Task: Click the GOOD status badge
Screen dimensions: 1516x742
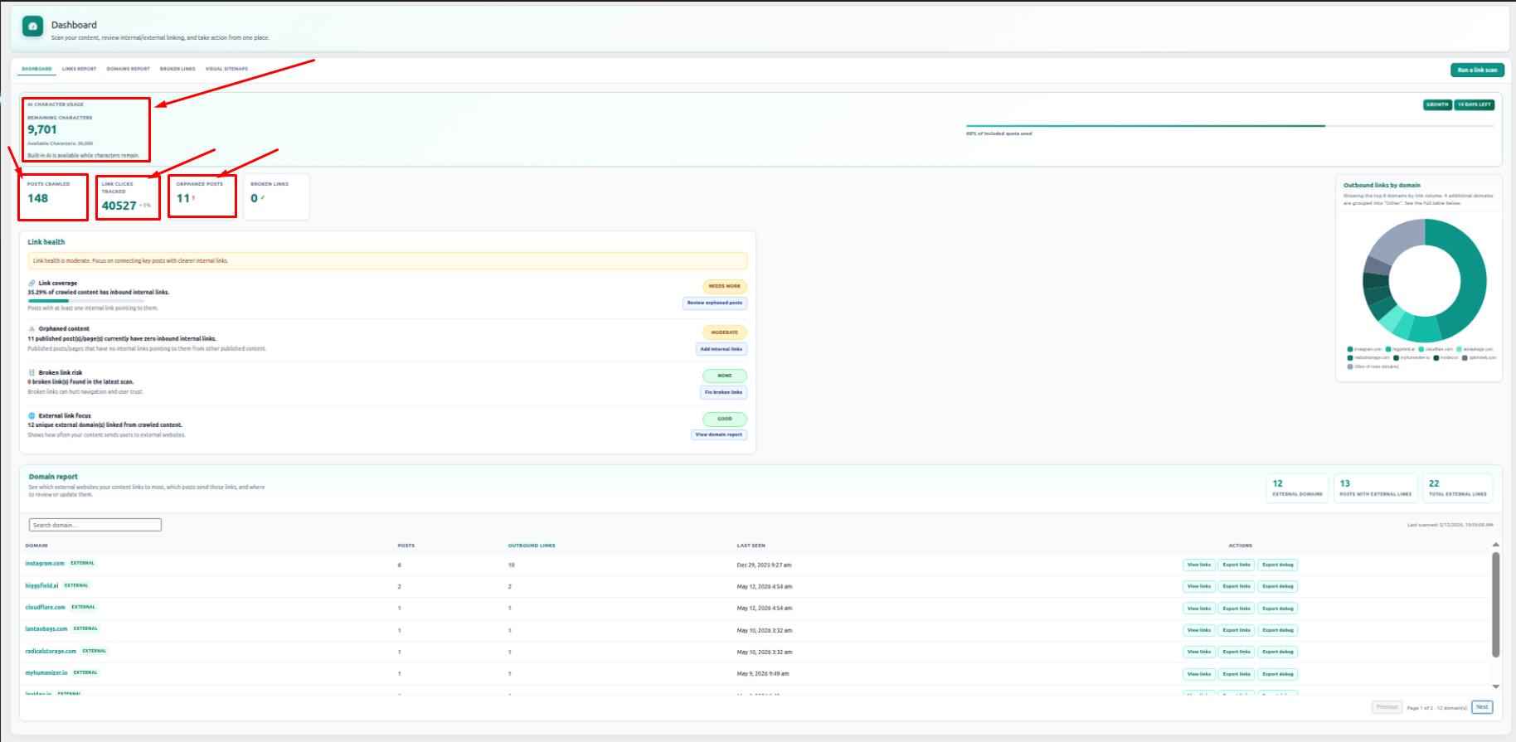Action: coord(725,419)
